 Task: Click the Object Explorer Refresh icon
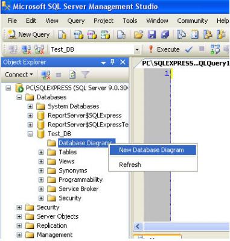pyautogui.click(x=72, y=75)
